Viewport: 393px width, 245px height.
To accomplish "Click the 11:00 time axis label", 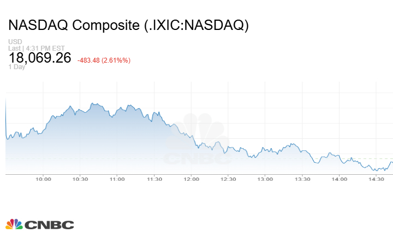I will (x=117, y=179).
